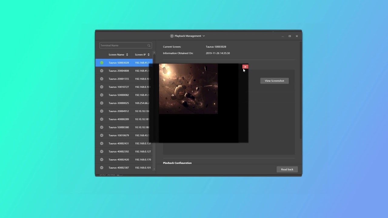Image resolution: width=388 pixels, height=218 pixels.
Task: Open the Playback Management dropdown
Action: 204,36
